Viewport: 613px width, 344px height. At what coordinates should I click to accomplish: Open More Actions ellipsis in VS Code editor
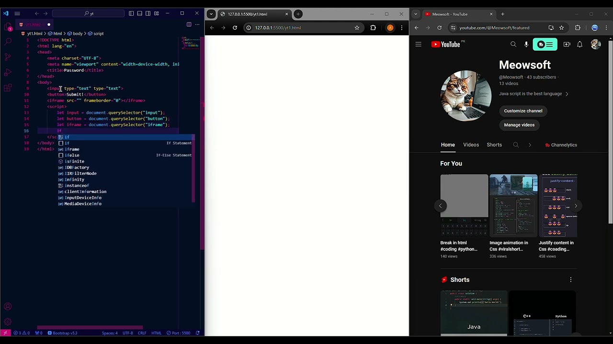(x=197, y=24)
